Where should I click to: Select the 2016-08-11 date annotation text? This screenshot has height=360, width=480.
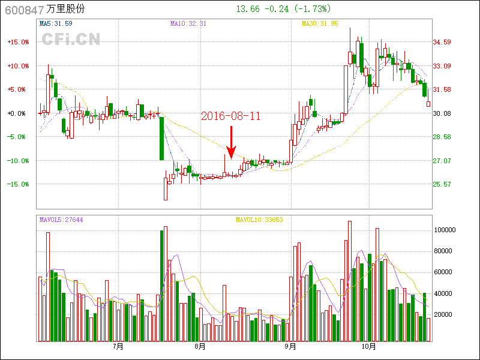coord(230,116)
